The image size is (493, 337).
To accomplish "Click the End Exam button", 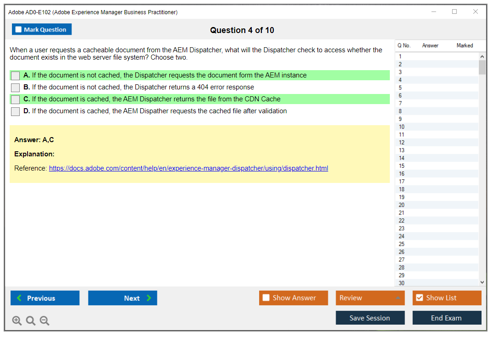I will pyautogui.click(x=447, y=318).
